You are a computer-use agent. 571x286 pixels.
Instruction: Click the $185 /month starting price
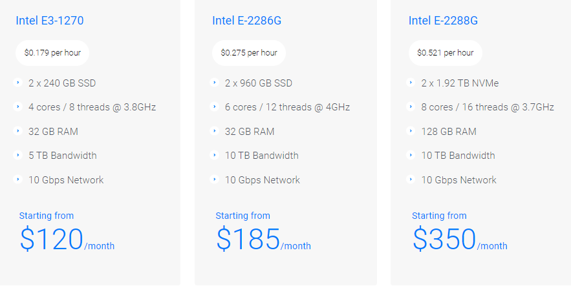[263, 240]
